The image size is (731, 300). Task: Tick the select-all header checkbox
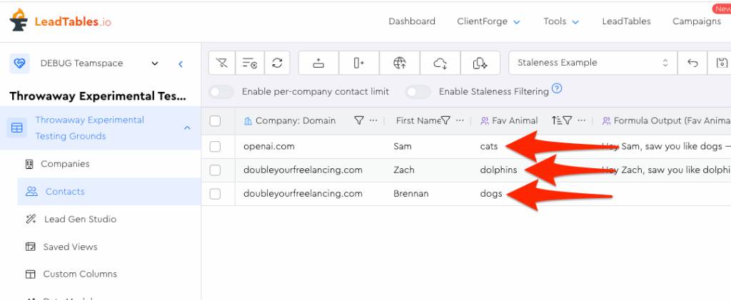click(x=215, y=121)
